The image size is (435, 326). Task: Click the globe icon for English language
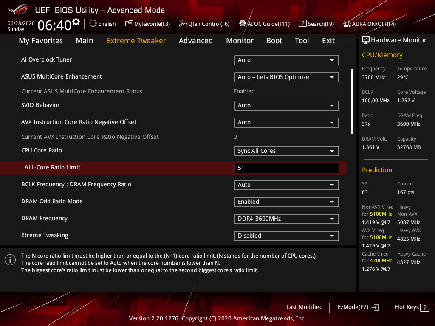pyautogui.click(x=93, y=24)
